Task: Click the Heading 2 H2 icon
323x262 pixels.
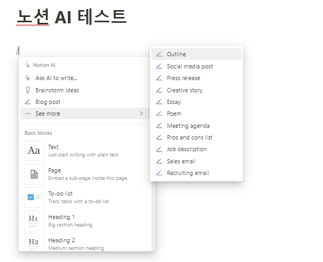Action: 34,243
